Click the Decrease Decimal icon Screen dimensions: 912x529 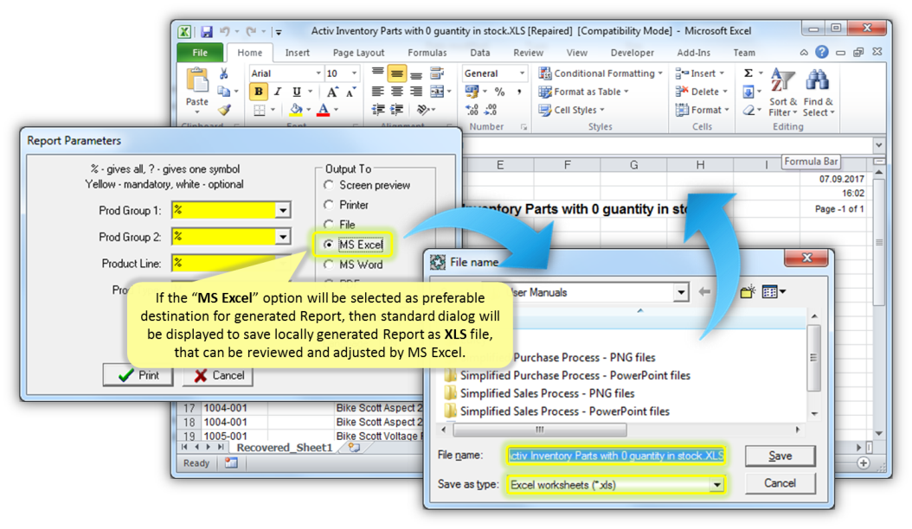(x=491, y=109)
